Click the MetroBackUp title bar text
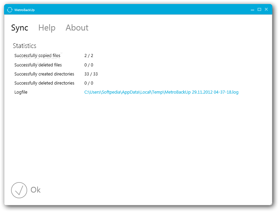Screen dimensions: 279x212 point(24,10)
